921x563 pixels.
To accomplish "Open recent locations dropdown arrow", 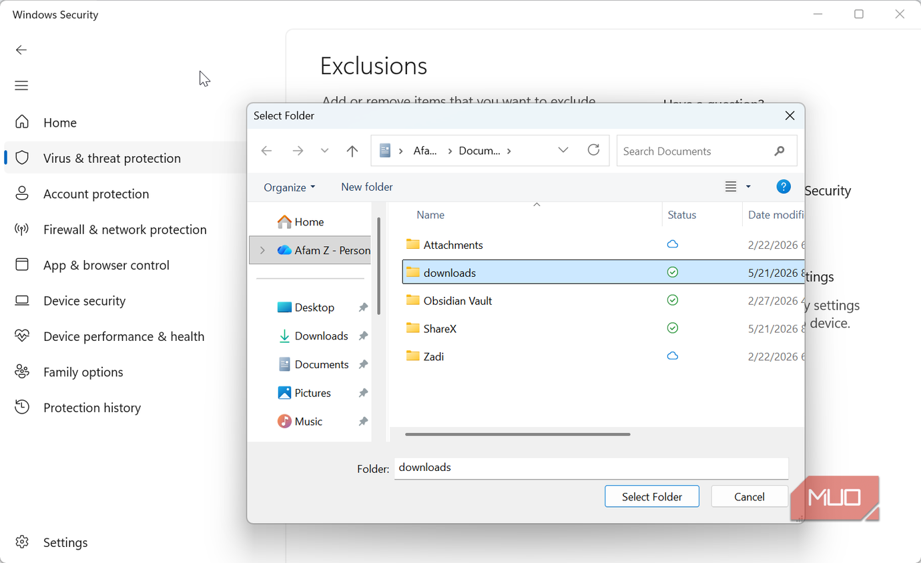I will tap(324, 151).
